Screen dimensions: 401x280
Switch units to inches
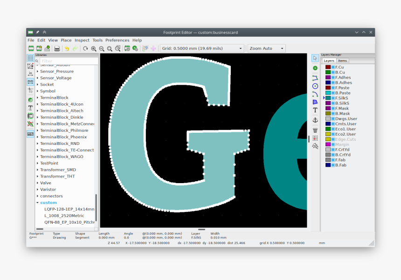point(30,74)
